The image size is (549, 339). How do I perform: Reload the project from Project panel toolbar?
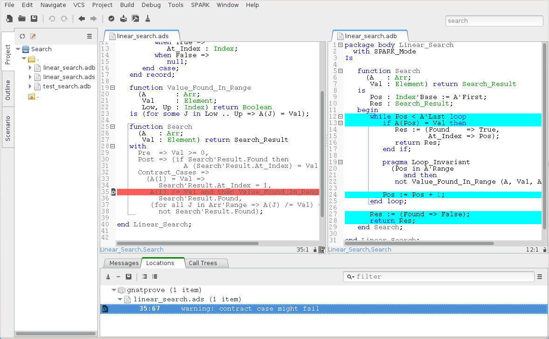(x=22, y=36)
